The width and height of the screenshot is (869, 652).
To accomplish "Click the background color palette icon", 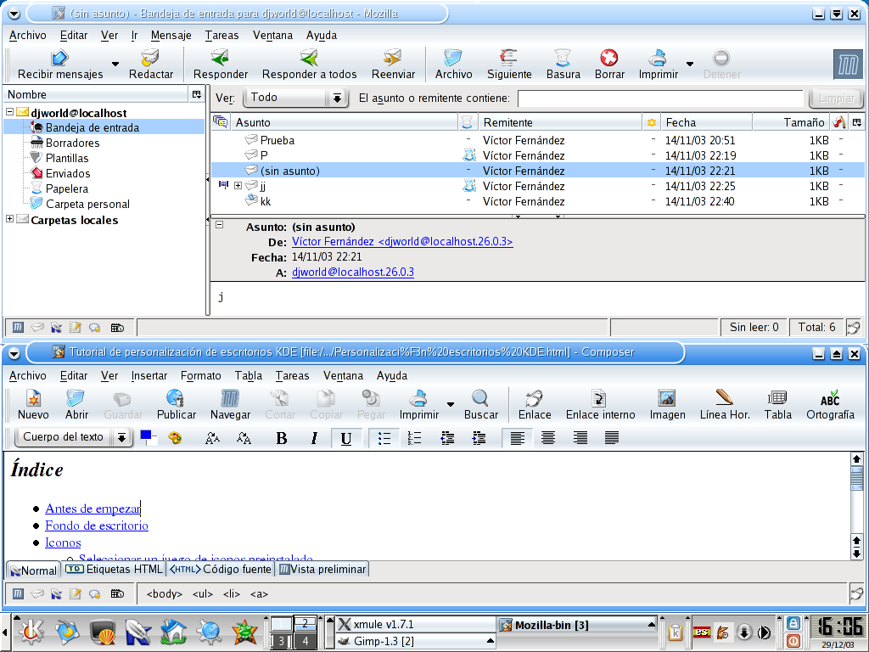I will click(175, 439).
